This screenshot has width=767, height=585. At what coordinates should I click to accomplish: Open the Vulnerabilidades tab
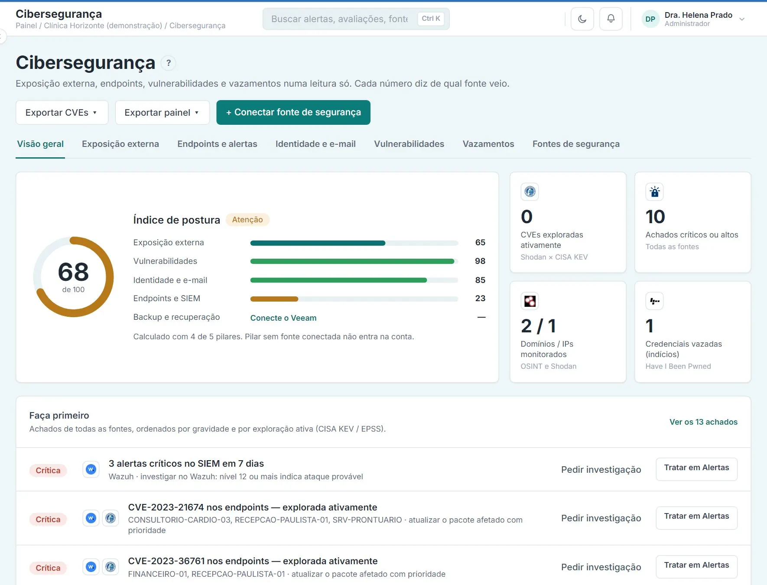point(409,144)
